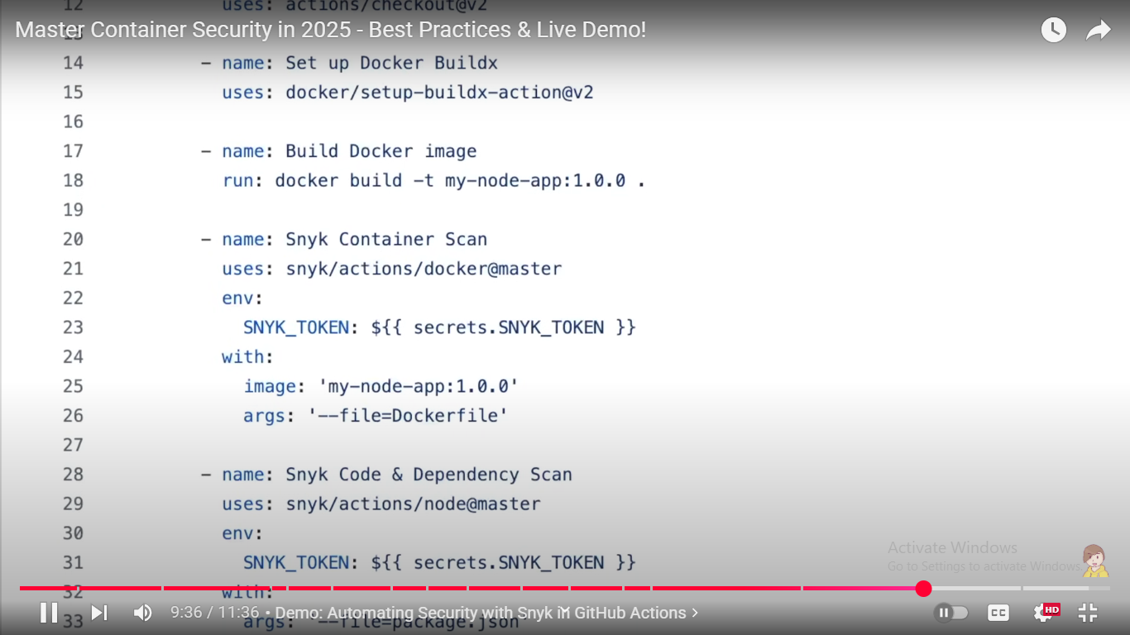
Task: Click the red scrubber handle on the progress bar
Action: click(x=923, y=589)
